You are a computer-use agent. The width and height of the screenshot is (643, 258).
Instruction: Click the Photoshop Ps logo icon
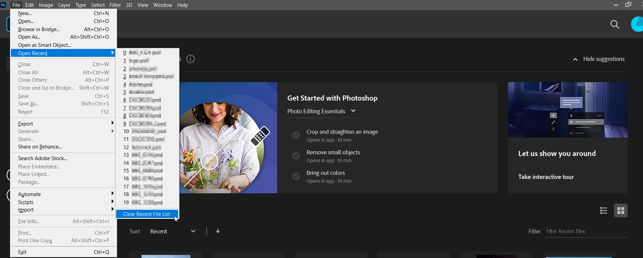pyautogui.click(x=3, y=5)
